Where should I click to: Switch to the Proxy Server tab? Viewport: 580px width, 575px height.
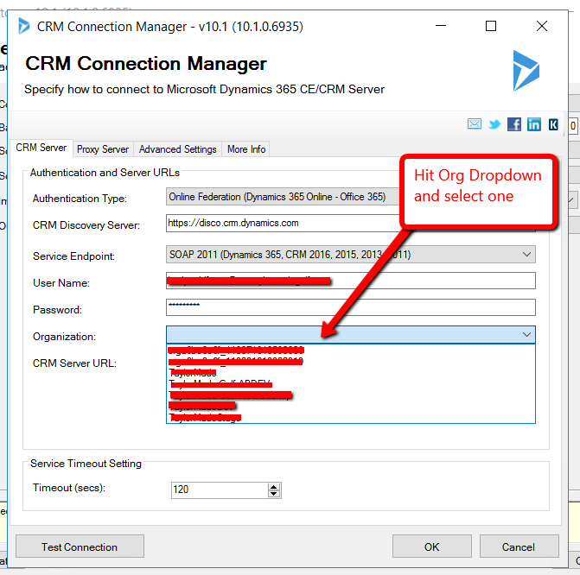coord(103,149)
